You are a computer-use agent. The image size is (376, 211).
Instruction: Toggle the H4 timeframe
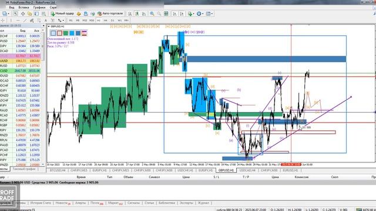106,21
